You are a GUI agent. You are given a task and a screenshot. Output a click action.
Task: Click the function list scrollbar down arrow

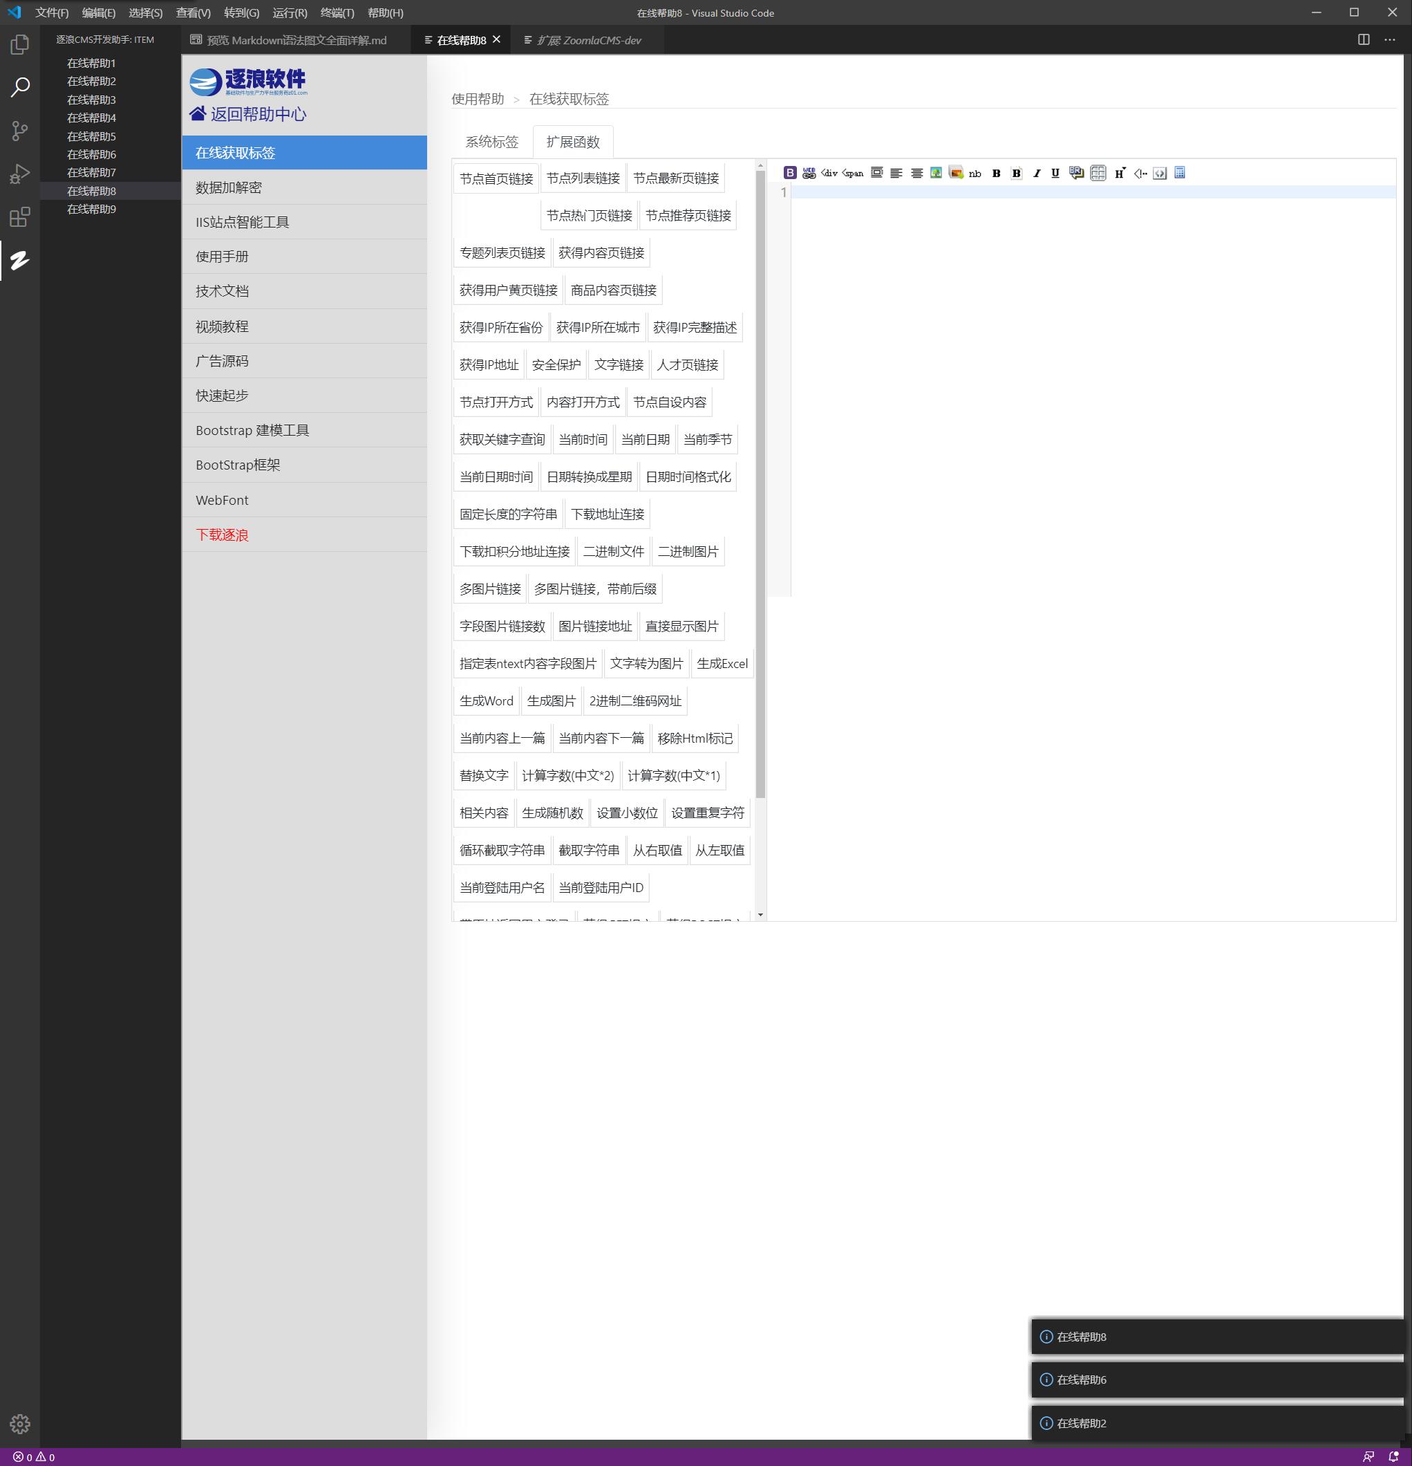(760, 915)
